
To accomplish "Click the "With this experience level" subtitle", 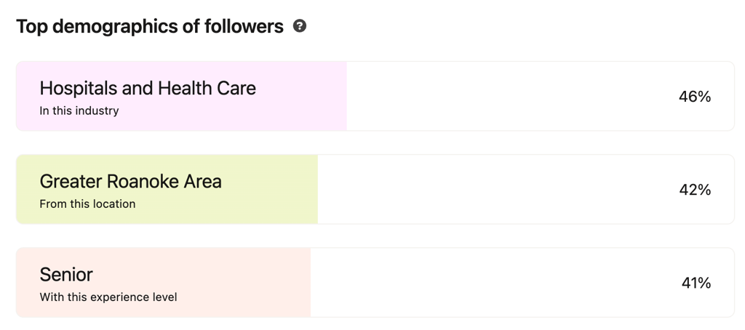I will pyautogui.click(x=108, y=297).
